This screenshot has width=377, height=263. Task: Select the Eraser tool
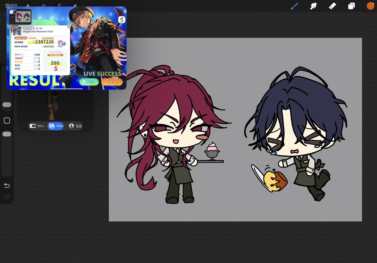332,6
